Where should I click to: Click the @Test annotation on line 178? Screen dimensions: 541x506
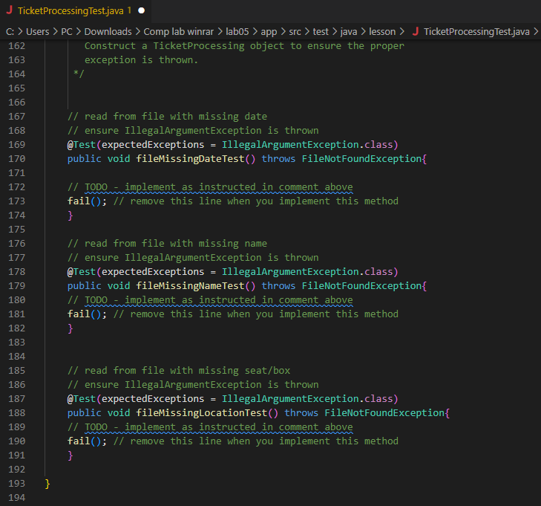[x=82, y=272]
